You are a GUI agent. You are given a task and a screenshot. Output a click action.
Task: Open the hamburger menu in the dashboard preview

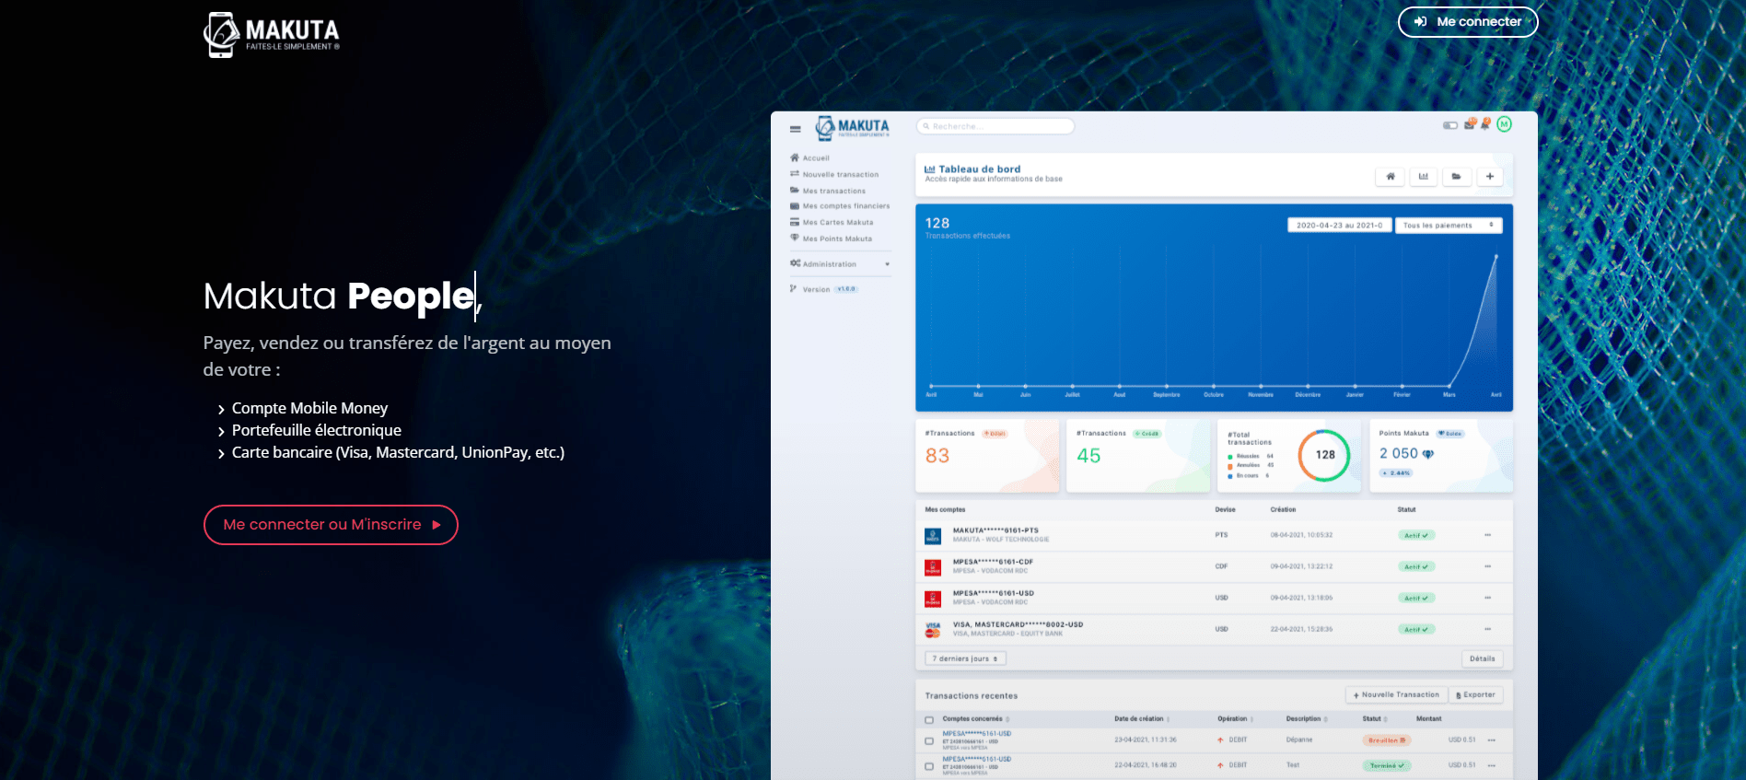click(795, 129)
